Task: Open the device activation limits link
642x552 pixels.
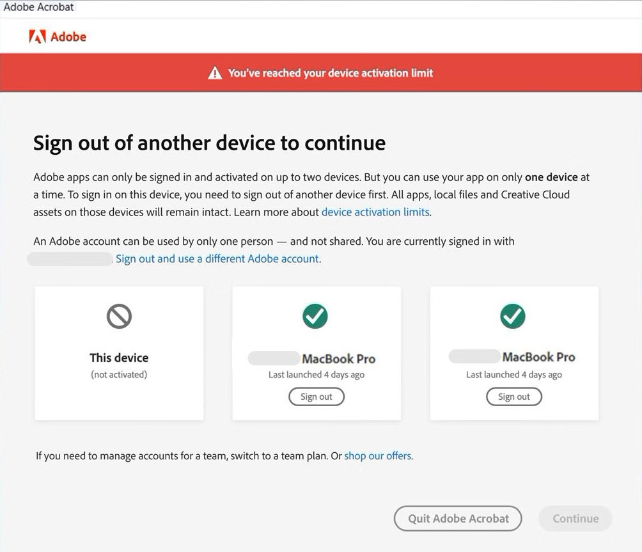Action: [375, 212]
